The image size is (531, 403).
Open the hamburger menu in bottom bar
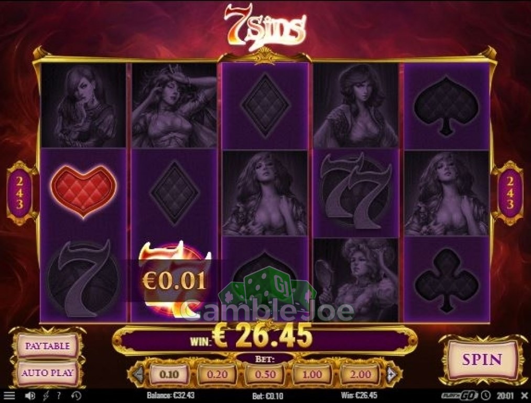point(9,395)
